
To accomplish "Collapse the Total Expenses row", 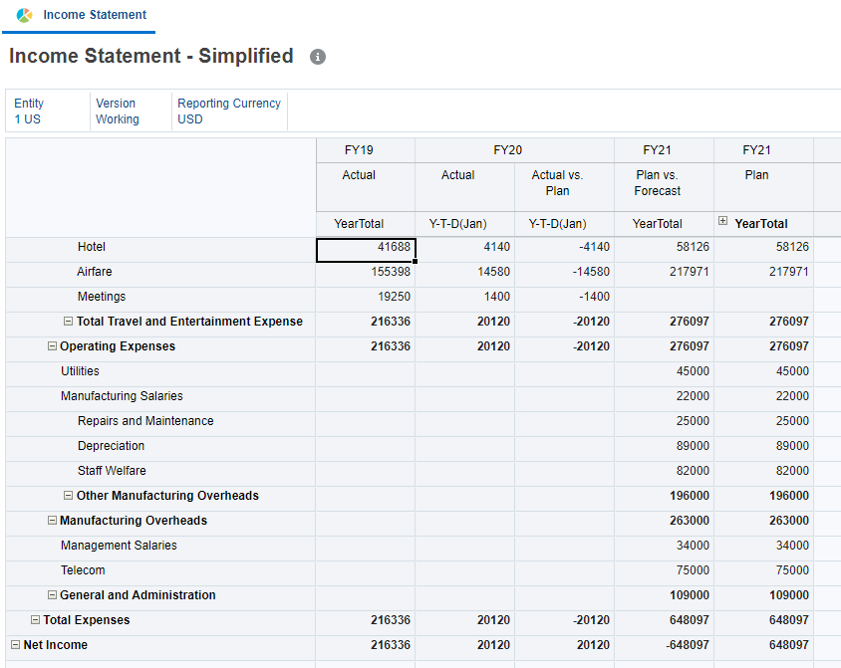I will coord(35,620).
